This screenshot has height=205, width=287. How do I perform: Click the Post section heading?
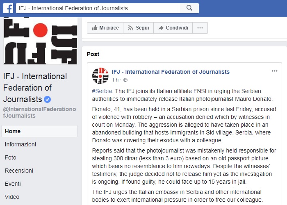[x=93, y=54]
